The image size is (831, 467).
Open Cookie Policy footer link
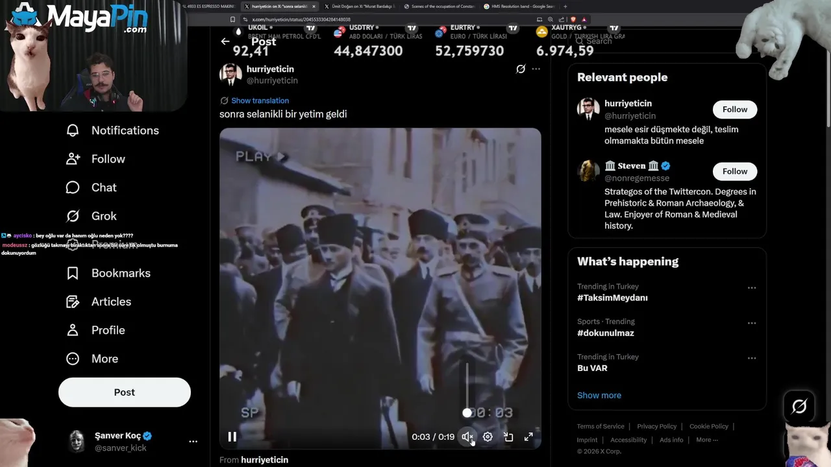point(709,426)
